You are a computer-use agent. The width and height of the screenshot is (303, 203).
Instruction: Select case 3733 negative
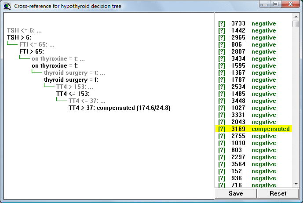click(x=254, y=24)
